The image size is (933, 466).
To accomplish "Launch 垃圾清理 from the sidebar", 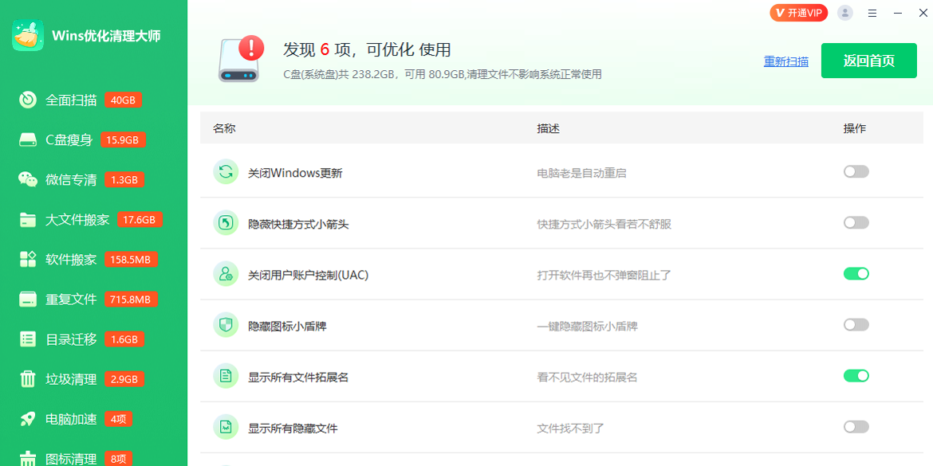I will click(70, 378).
